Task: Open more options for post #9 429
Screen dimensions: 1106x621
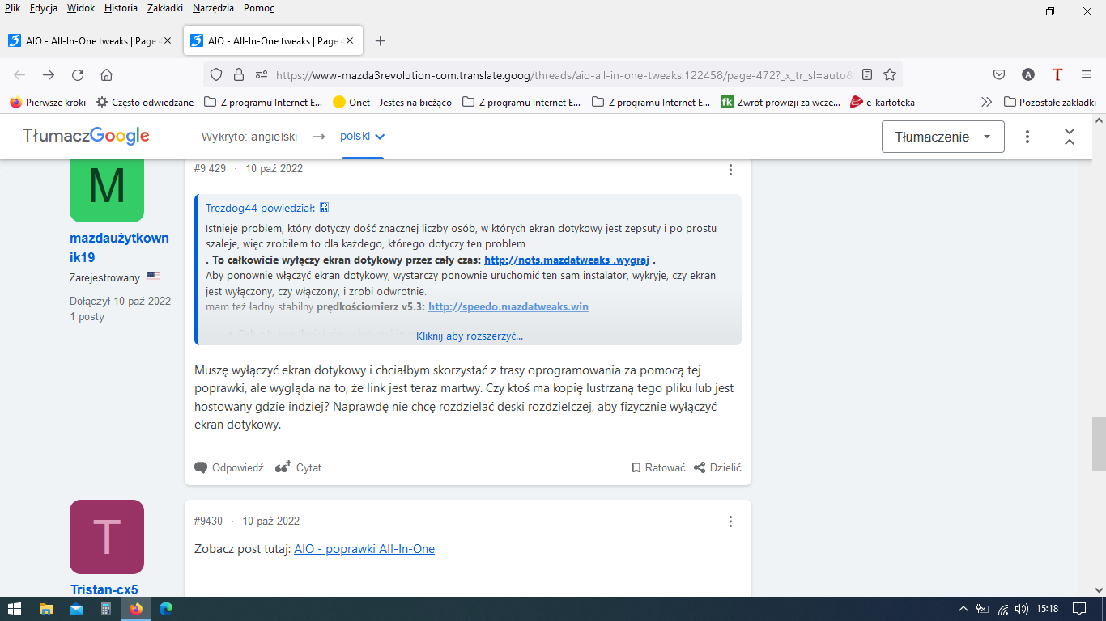Action: coord(730,170)
